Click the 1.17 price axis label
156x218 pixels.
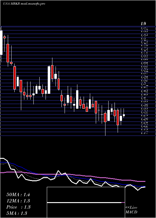144,133
